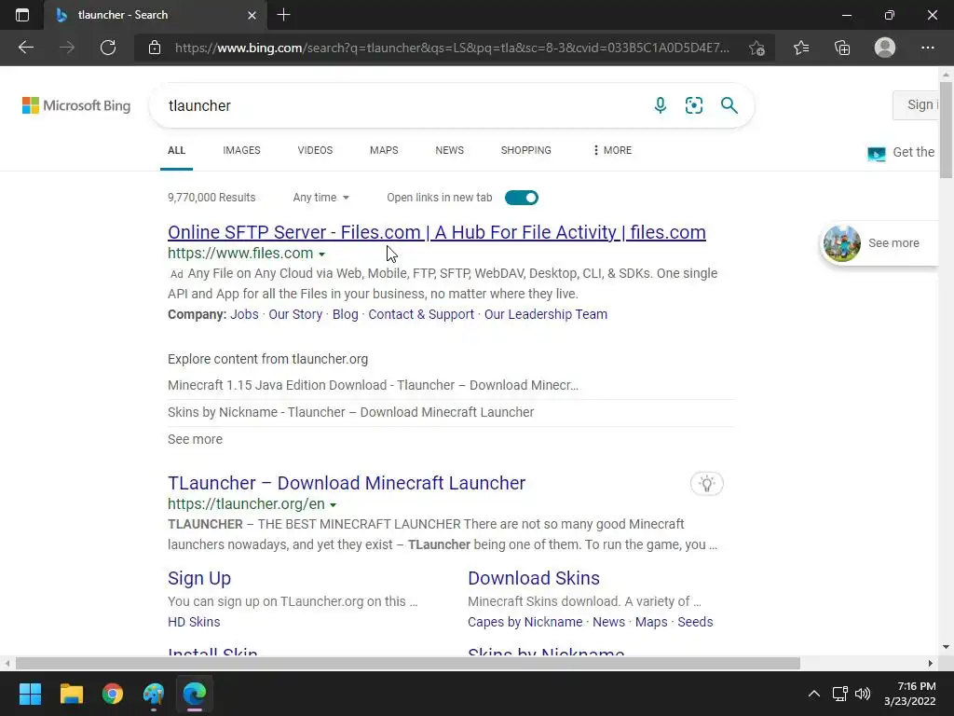Open the Favorites list icon
The width and height of the screenshot is (954, 716).
tap(801, 48)
